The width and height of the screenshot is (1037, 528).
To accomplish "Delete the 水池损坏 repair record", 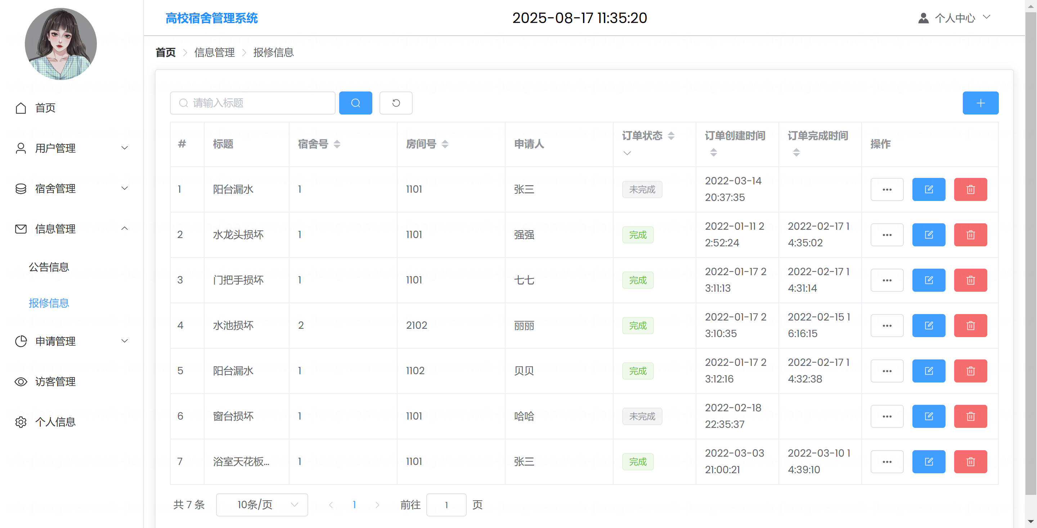I will 970,326.
